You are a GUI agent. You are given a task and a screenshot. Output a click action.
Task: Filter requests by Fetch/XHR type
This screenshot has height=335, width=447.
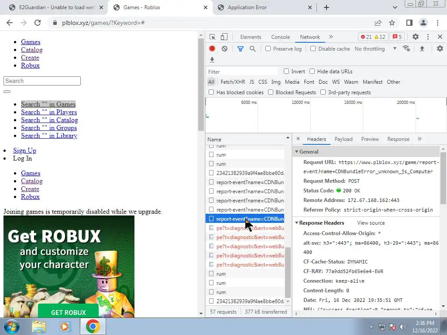(233, 82)
